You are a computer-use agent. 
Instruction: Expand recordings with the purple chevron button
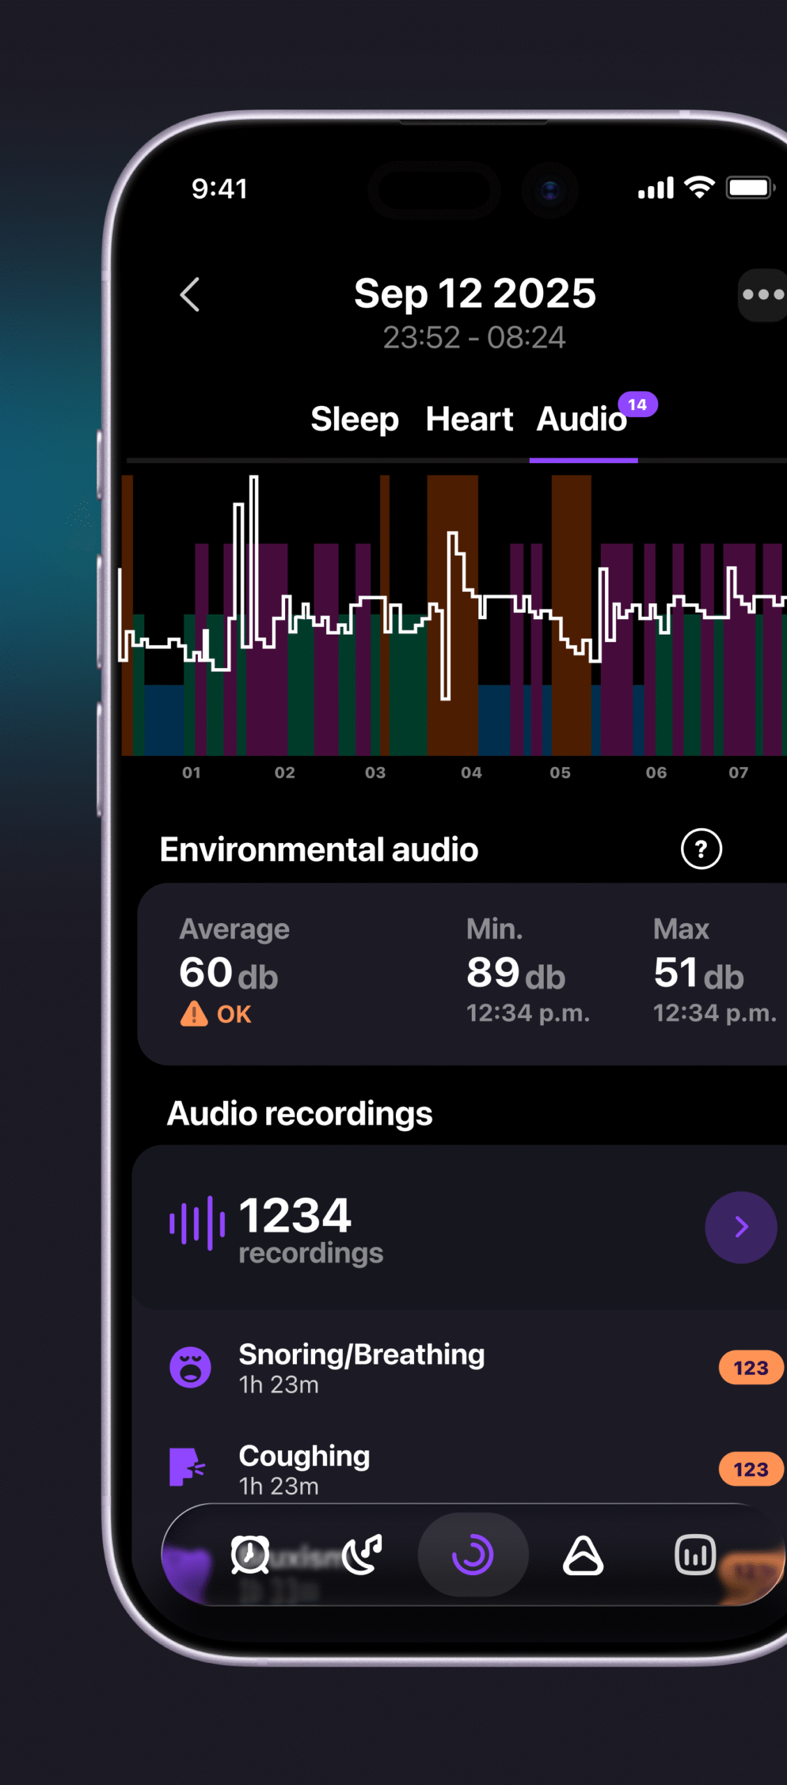pos(740,1227)
